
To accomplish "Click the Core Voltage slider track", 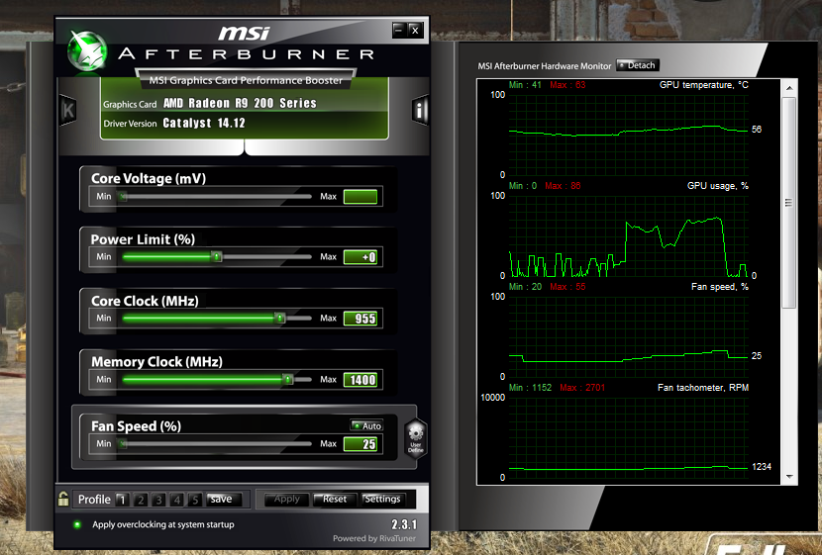I will (x=216, y=197).
